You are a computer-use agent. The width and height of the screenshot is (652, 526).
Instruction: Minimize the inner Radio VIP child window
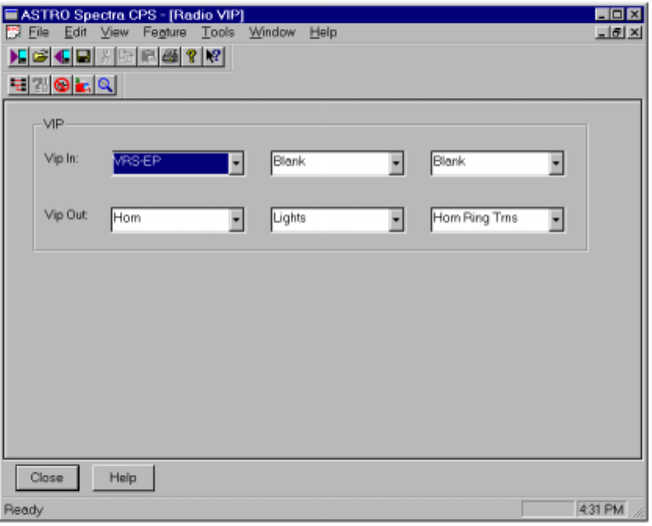[603, 32]
